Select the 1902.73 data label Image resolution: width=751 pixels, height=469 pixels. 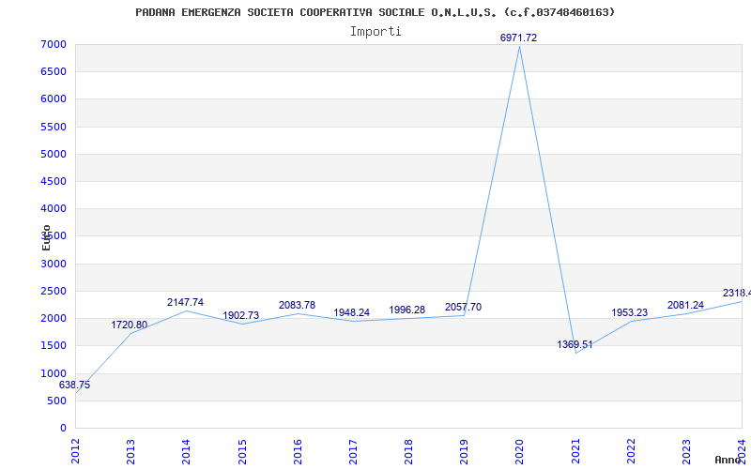coord(241,316)
